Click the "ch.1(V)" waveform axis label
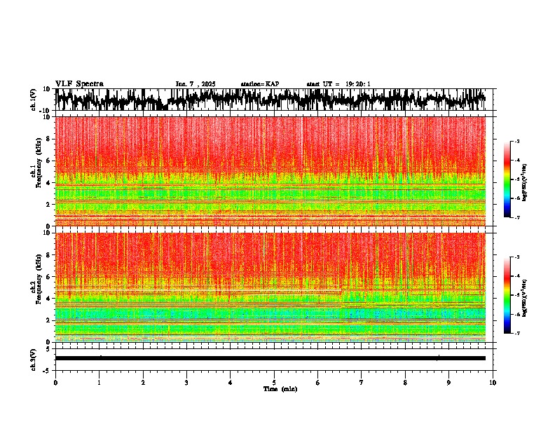Viewport: 555px width, 429px height. click(x=34, y=100)
